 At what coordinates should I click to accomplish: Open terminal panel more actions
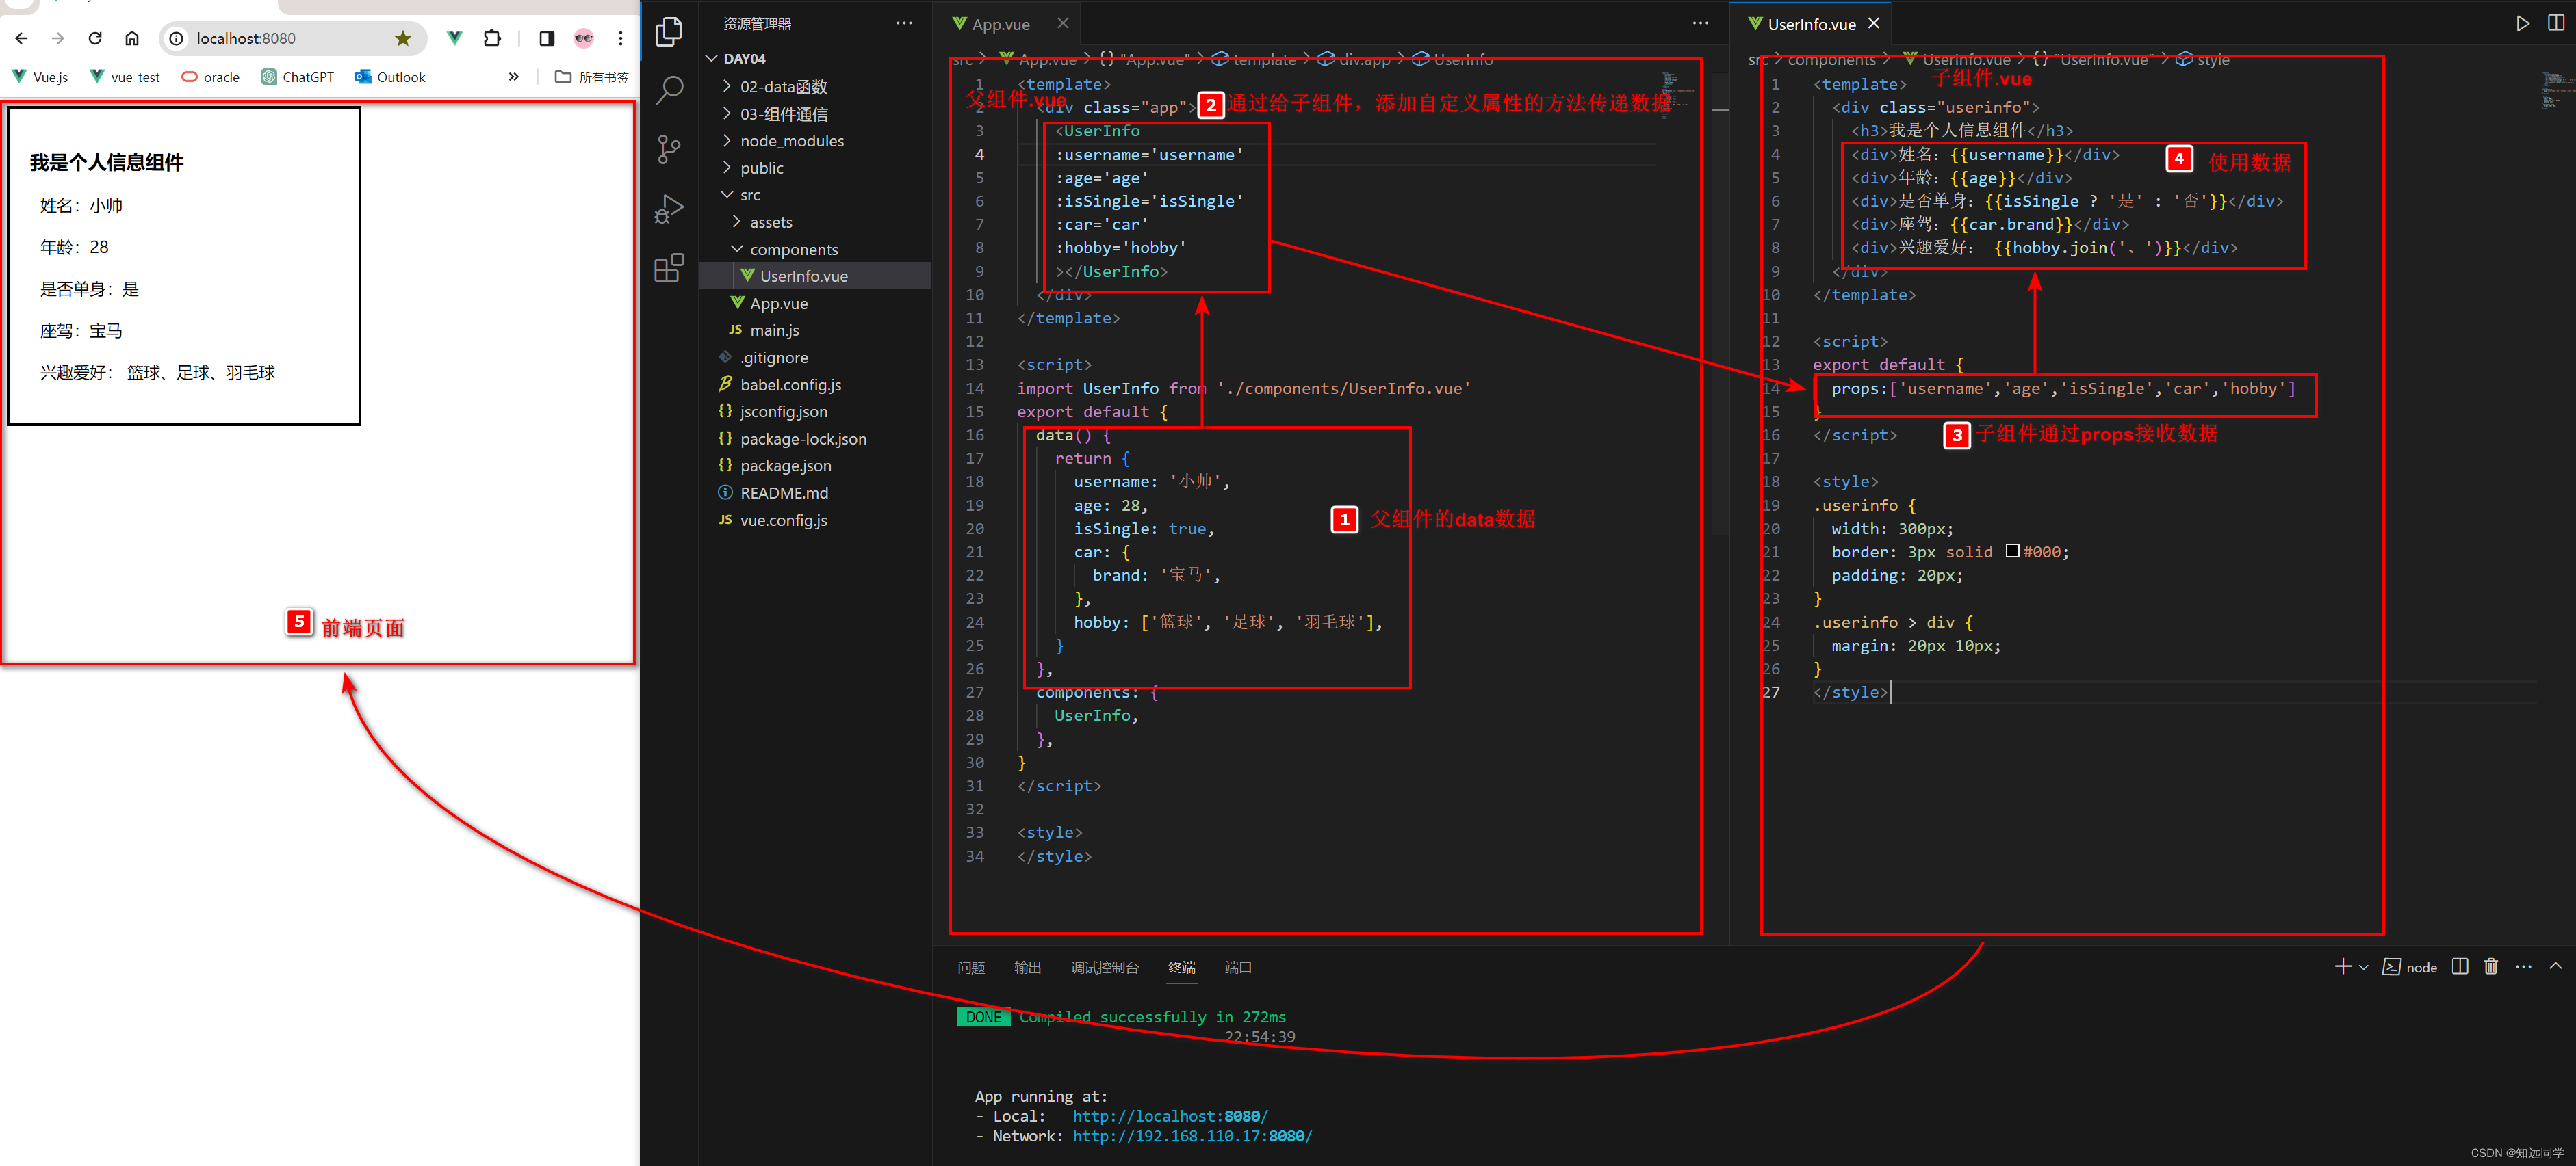pos(2524,966)
